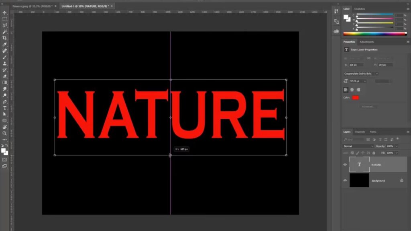Click the red text Color swatch

pyautogui.click(x=356, y=97)
